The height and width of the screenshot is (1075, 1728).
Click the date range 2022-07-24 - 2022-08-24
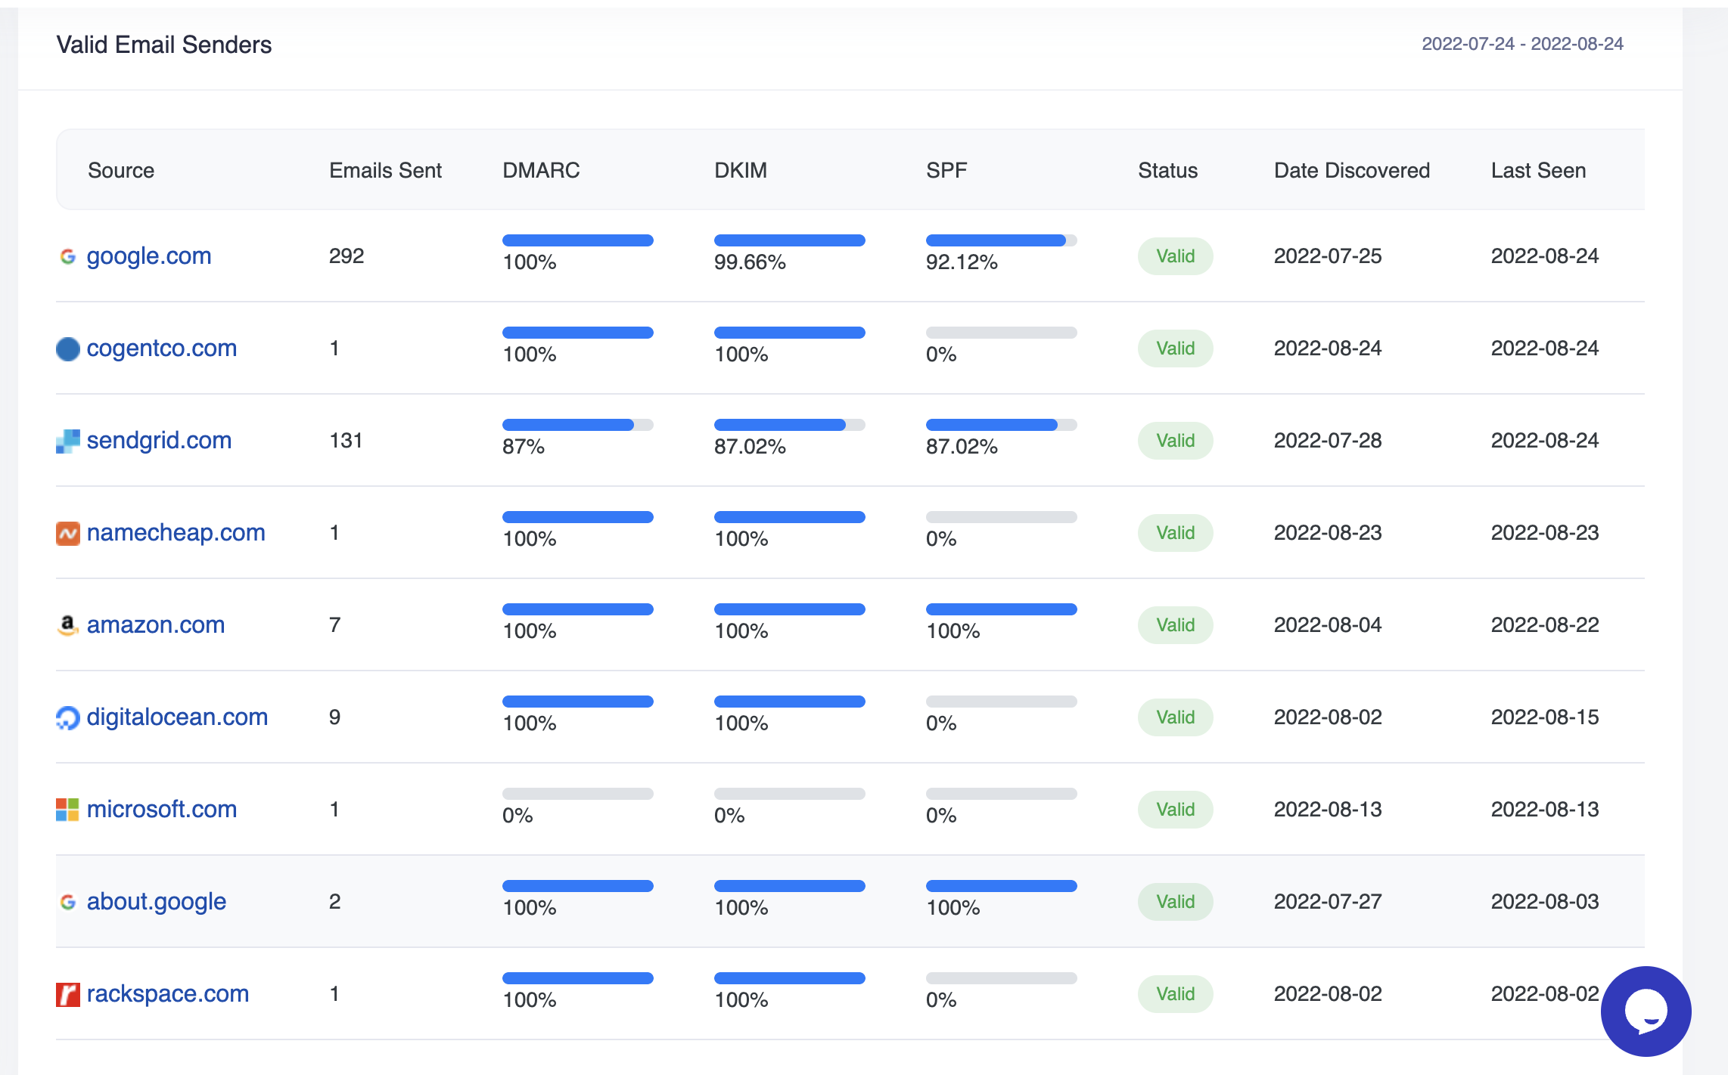(x=1522, y=44)
